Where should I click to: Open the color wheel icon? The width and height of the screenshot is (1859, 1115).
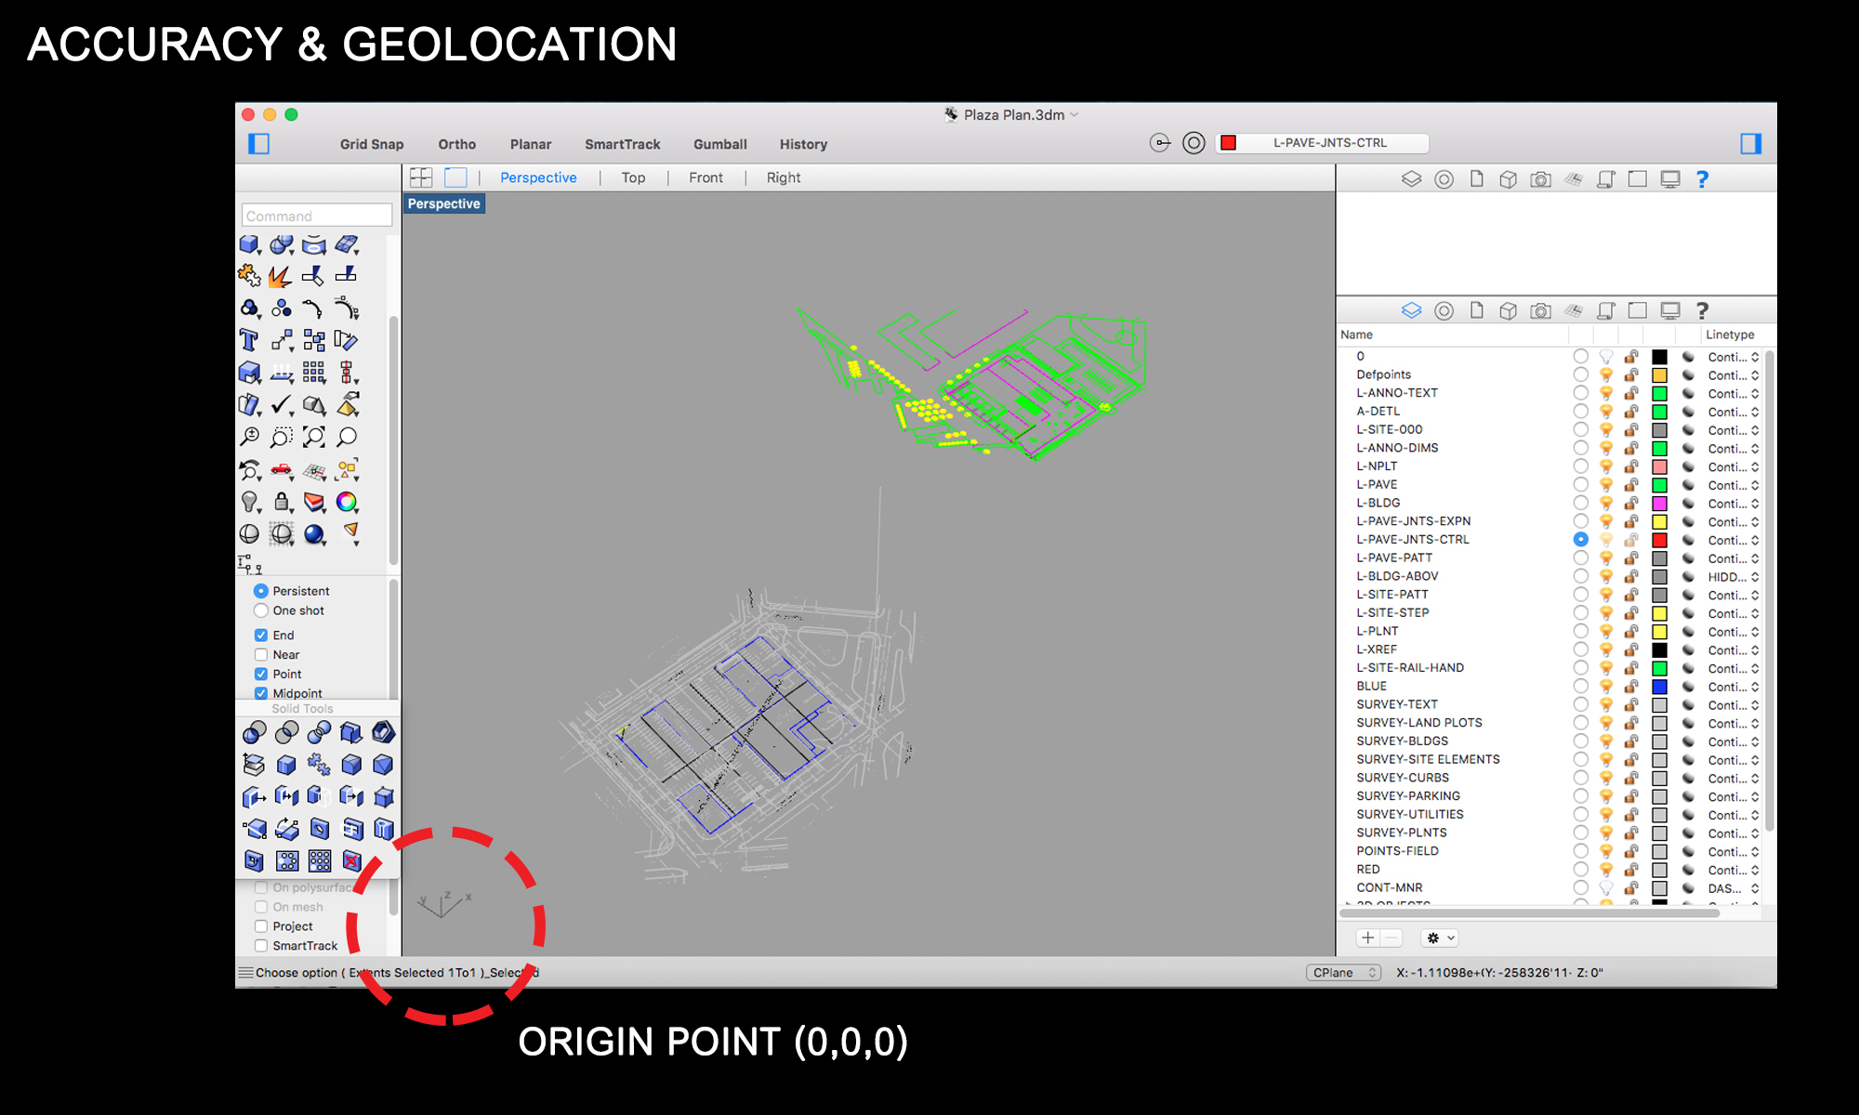point(347,502)
